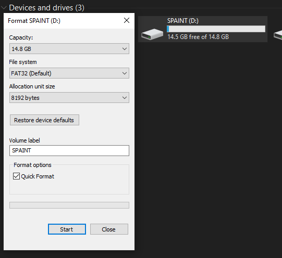Click the Capacity dropdown arrow
282x258 pixels.
pyautogui.click(x=125, y=49)
